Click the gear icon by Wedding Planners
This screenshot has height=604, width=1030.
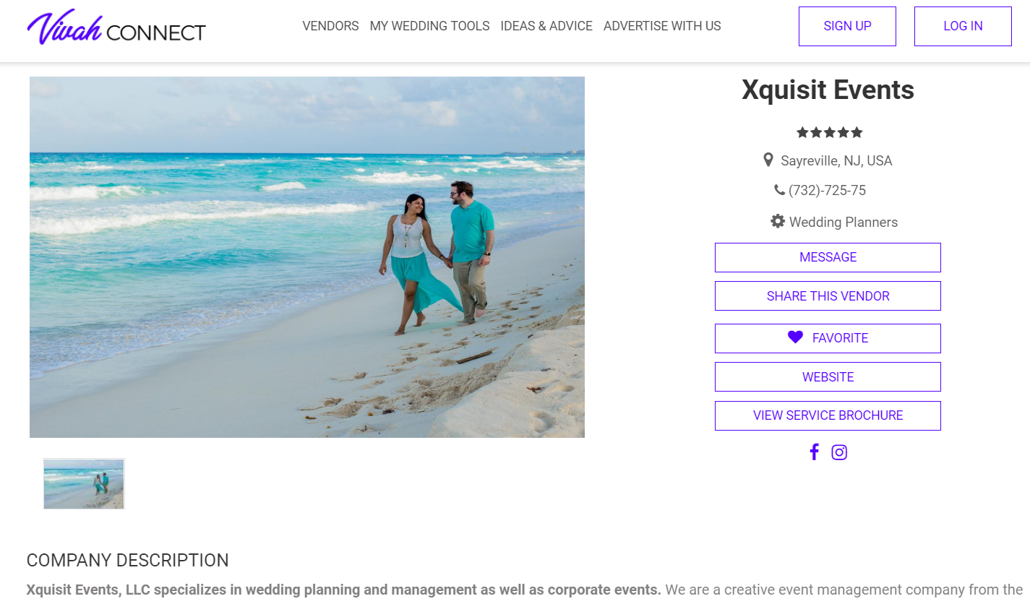[778, 221]
